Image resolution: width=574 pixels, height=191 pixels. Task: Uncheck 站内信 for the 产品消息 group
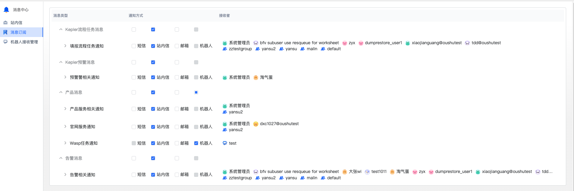point(153,92)
